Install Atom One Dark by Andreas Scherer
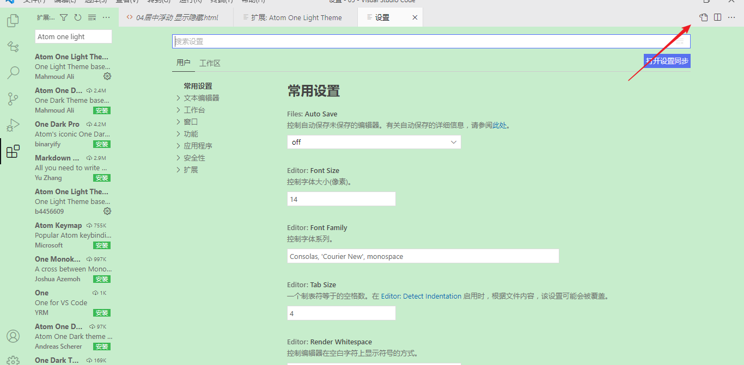Viewport: 744px width, 365px height. 102,347
